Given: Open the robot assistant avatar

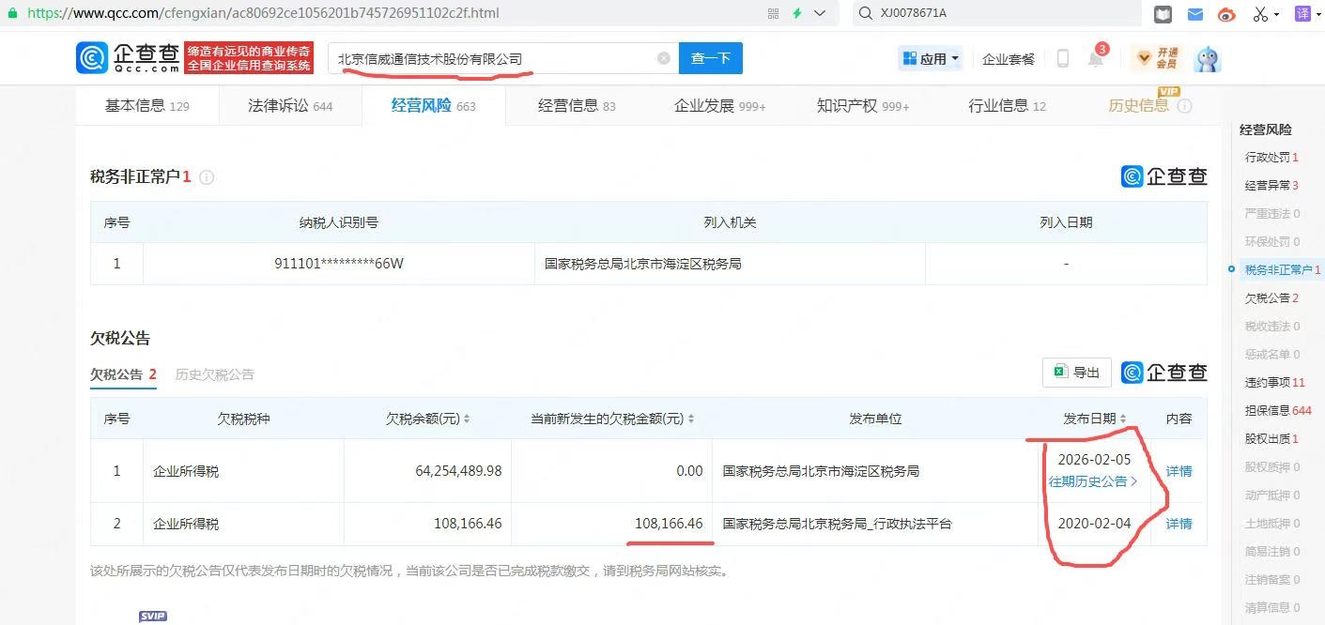Looking at the screenshot, I should (1208, 58).
